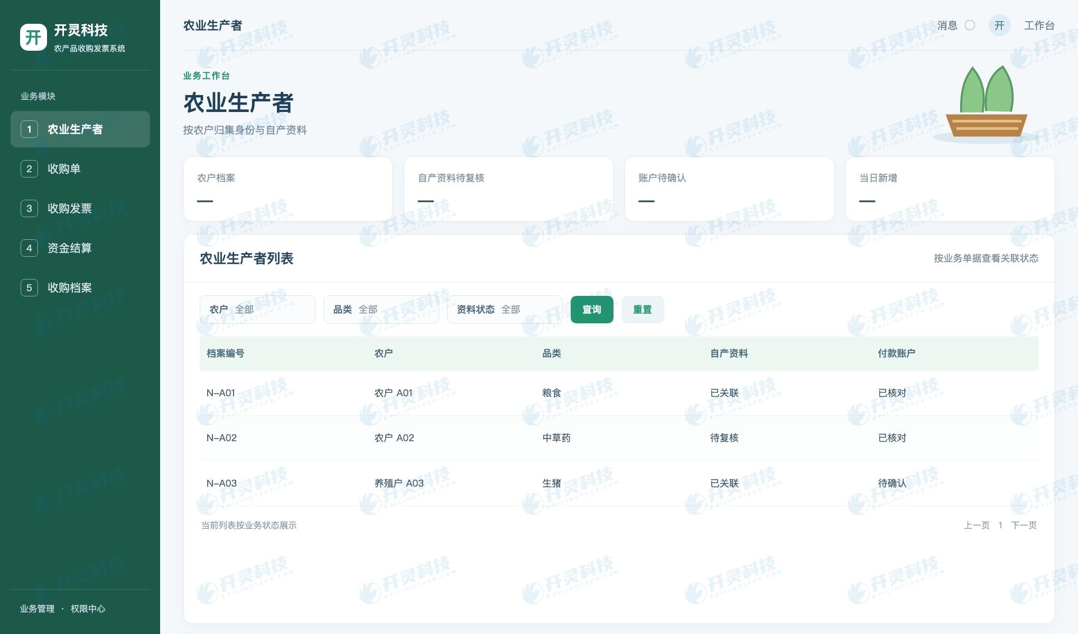The image size is (1078, 634).
Task: Open 收购发票 in sidebar
Action: [x=80, y=208]
